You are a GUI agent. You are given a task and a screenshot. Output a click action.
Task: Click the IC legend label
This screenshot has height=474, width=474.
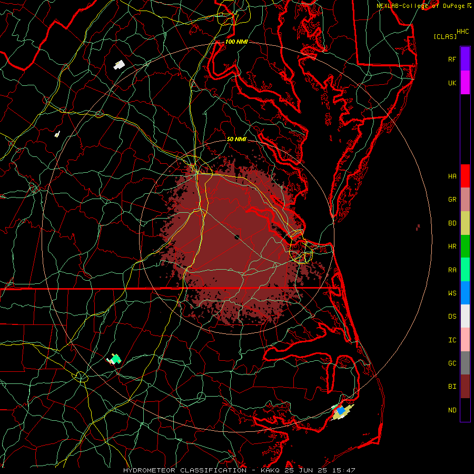click(452, 340)
